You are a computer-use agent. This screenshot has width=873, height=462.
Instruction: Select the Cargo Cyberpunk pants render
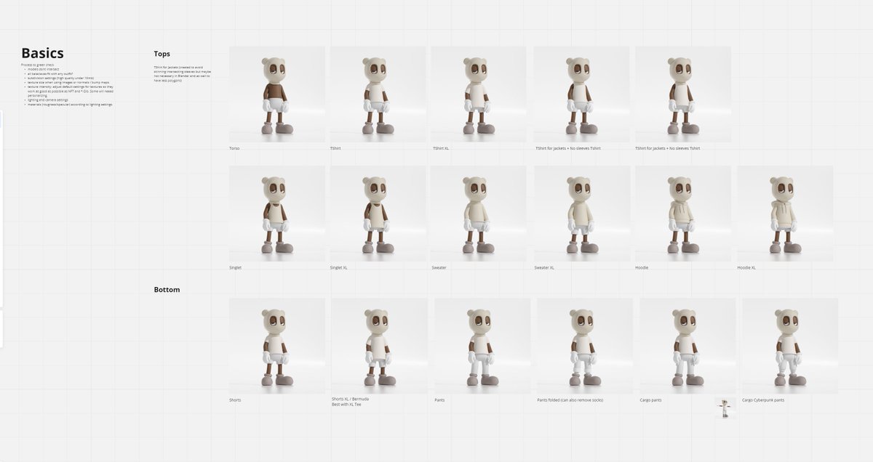tap(790, 346)
